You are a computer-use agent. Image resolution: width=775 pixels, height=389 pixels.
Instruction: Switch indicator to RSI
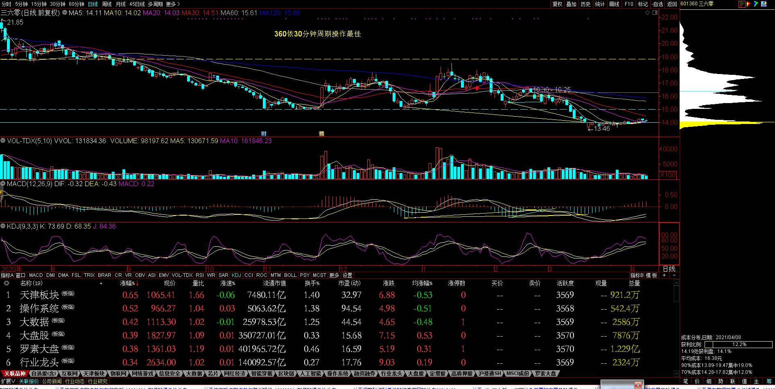[x=199, y=275]
